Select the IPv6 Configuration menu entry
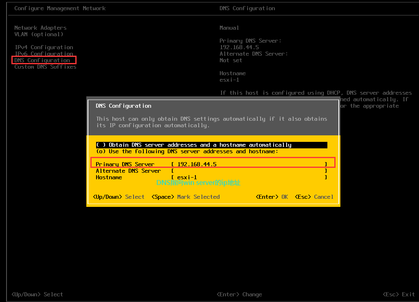The height and width of the screenshot is (302, 419). (x=44, y=54)
